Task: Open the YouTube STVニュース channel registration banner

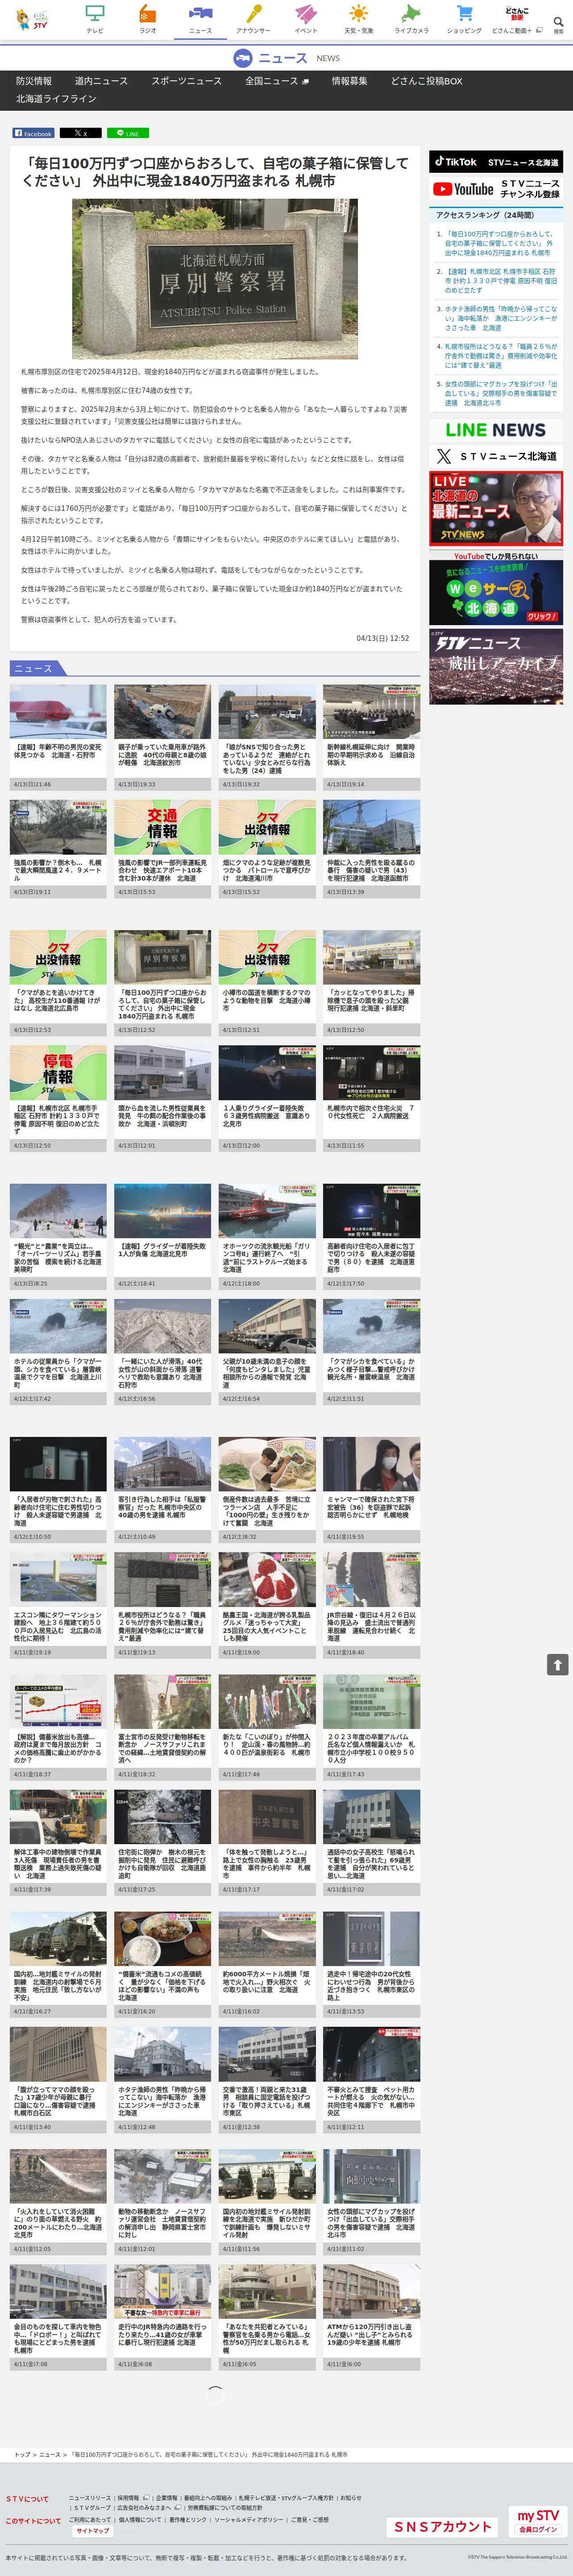Action: 496,189
